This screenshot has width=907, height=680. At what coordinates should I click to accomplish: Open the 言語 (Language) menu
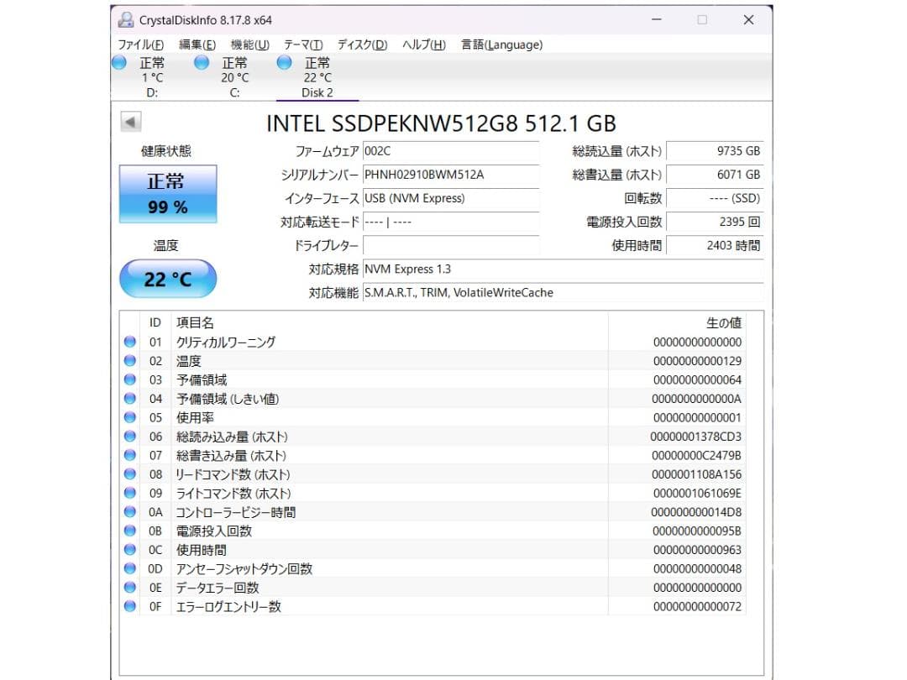(501, 44)
